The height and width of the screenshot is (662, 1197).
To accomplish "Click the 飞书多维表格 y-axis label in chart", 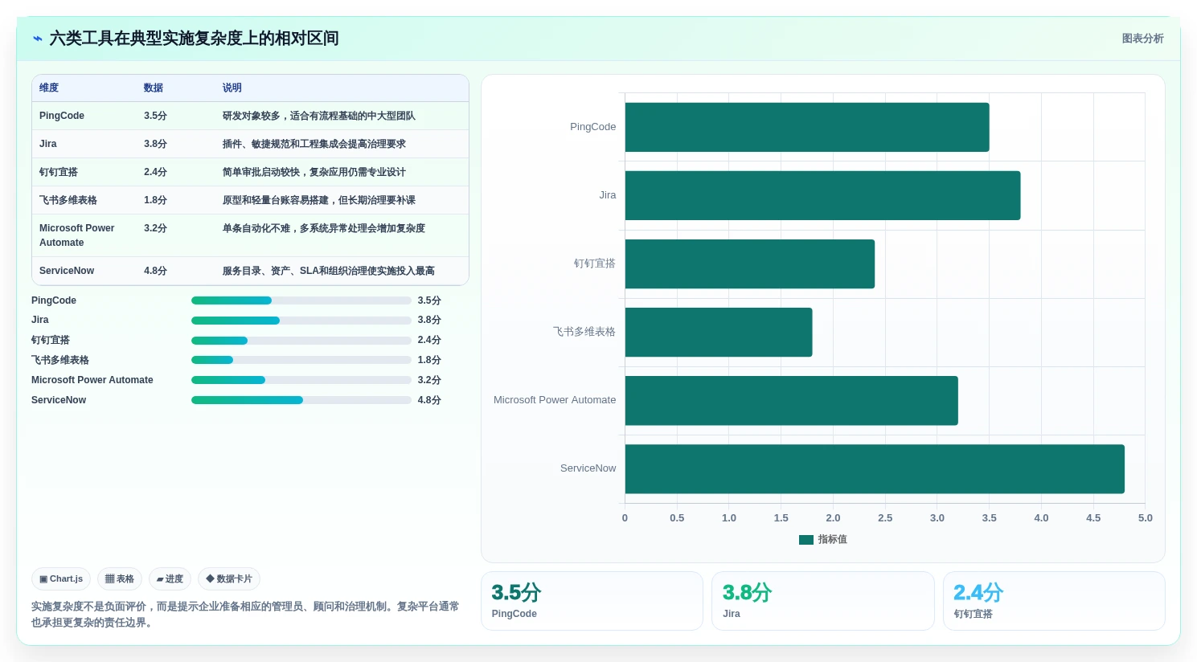I will point(584,332).
